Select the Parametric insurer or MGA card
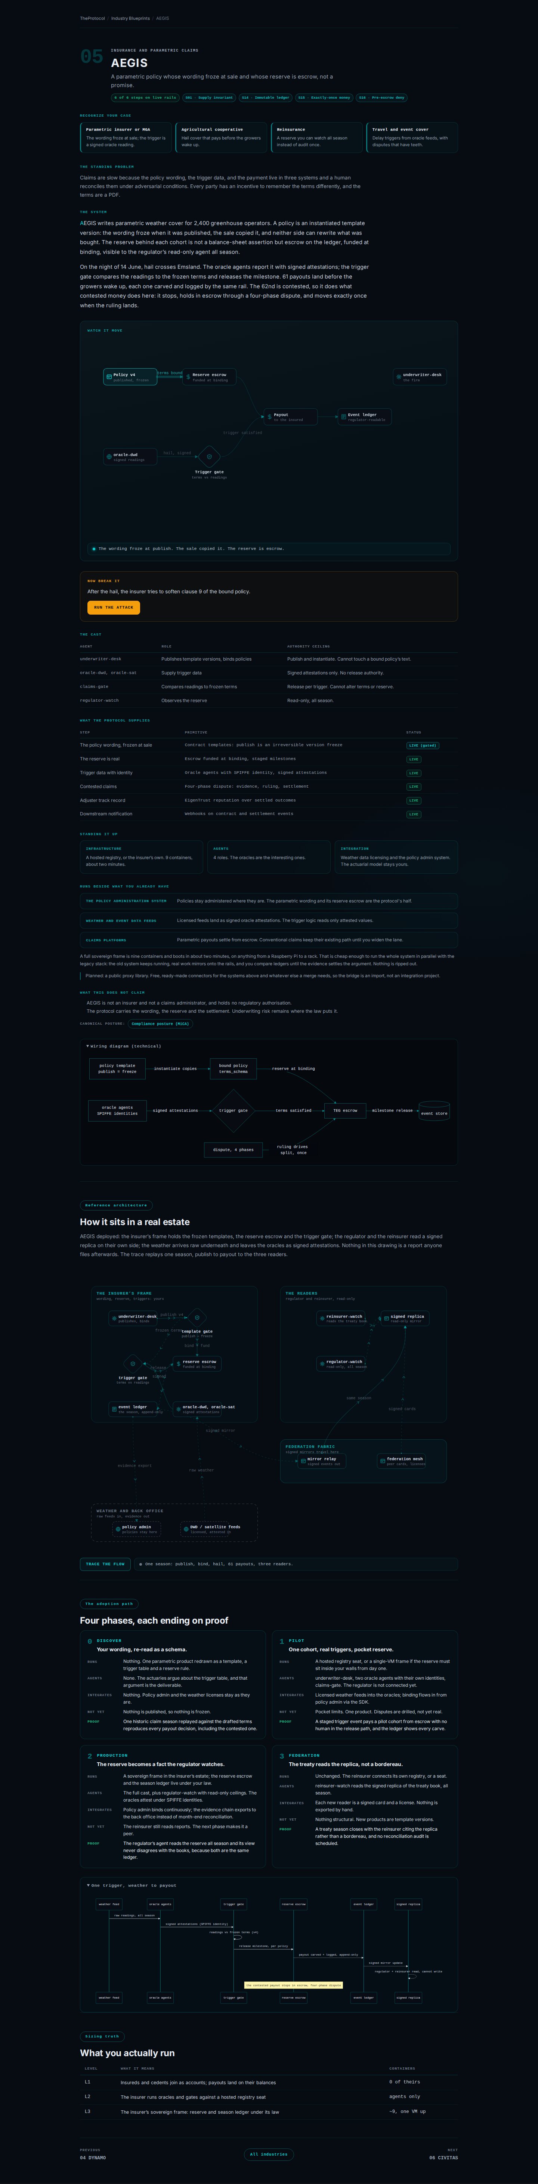The width and height of the screenshot is (538, 2184). pos(126,137)
